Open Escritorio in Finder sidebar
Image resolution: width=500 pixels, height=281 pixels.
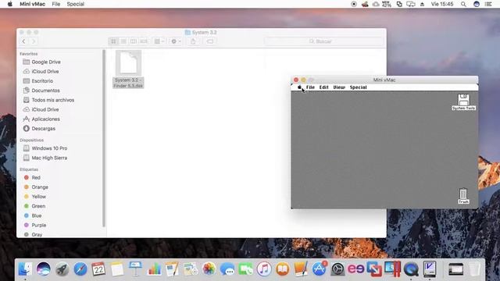click(x=38, y=81)
